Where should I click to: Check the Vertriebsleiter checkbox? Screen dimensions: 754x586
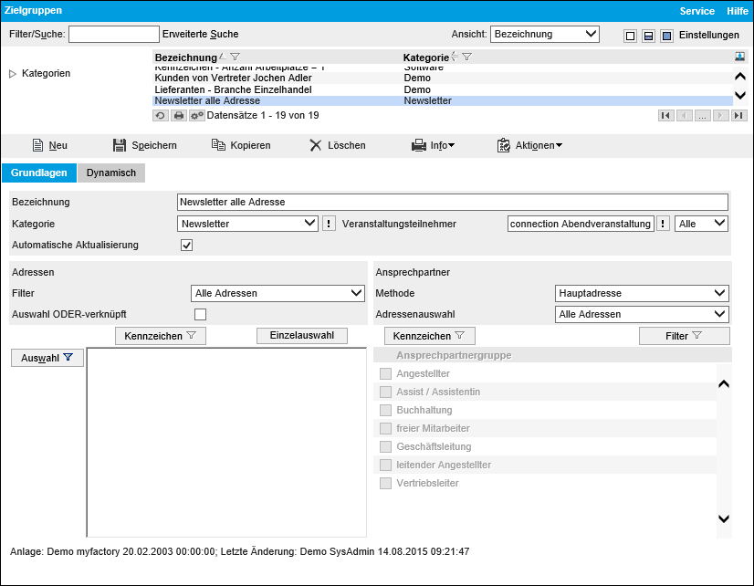[385, 484]
